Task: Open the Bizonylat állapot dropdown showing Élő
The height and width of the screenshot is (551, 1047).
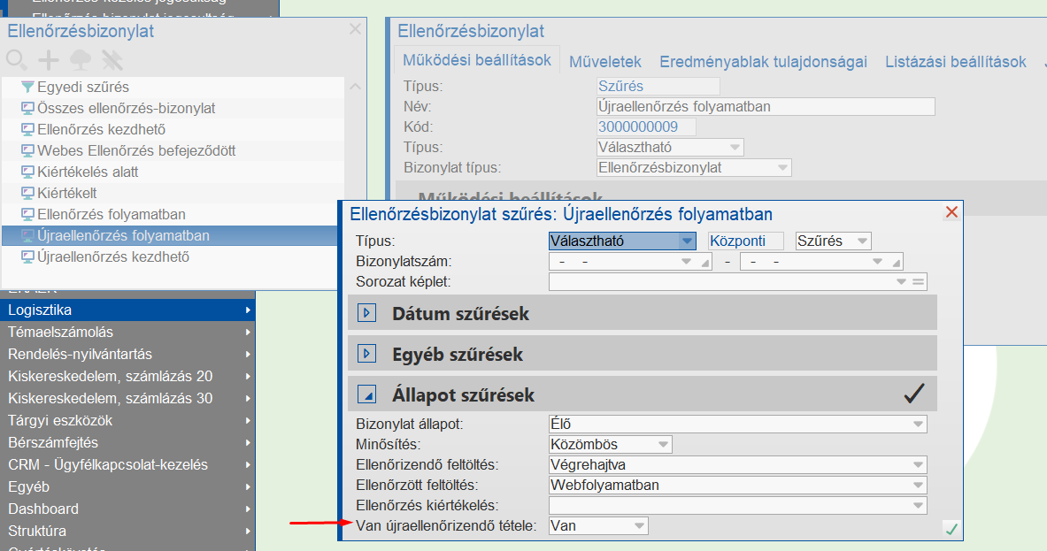Action: (919, 424)
